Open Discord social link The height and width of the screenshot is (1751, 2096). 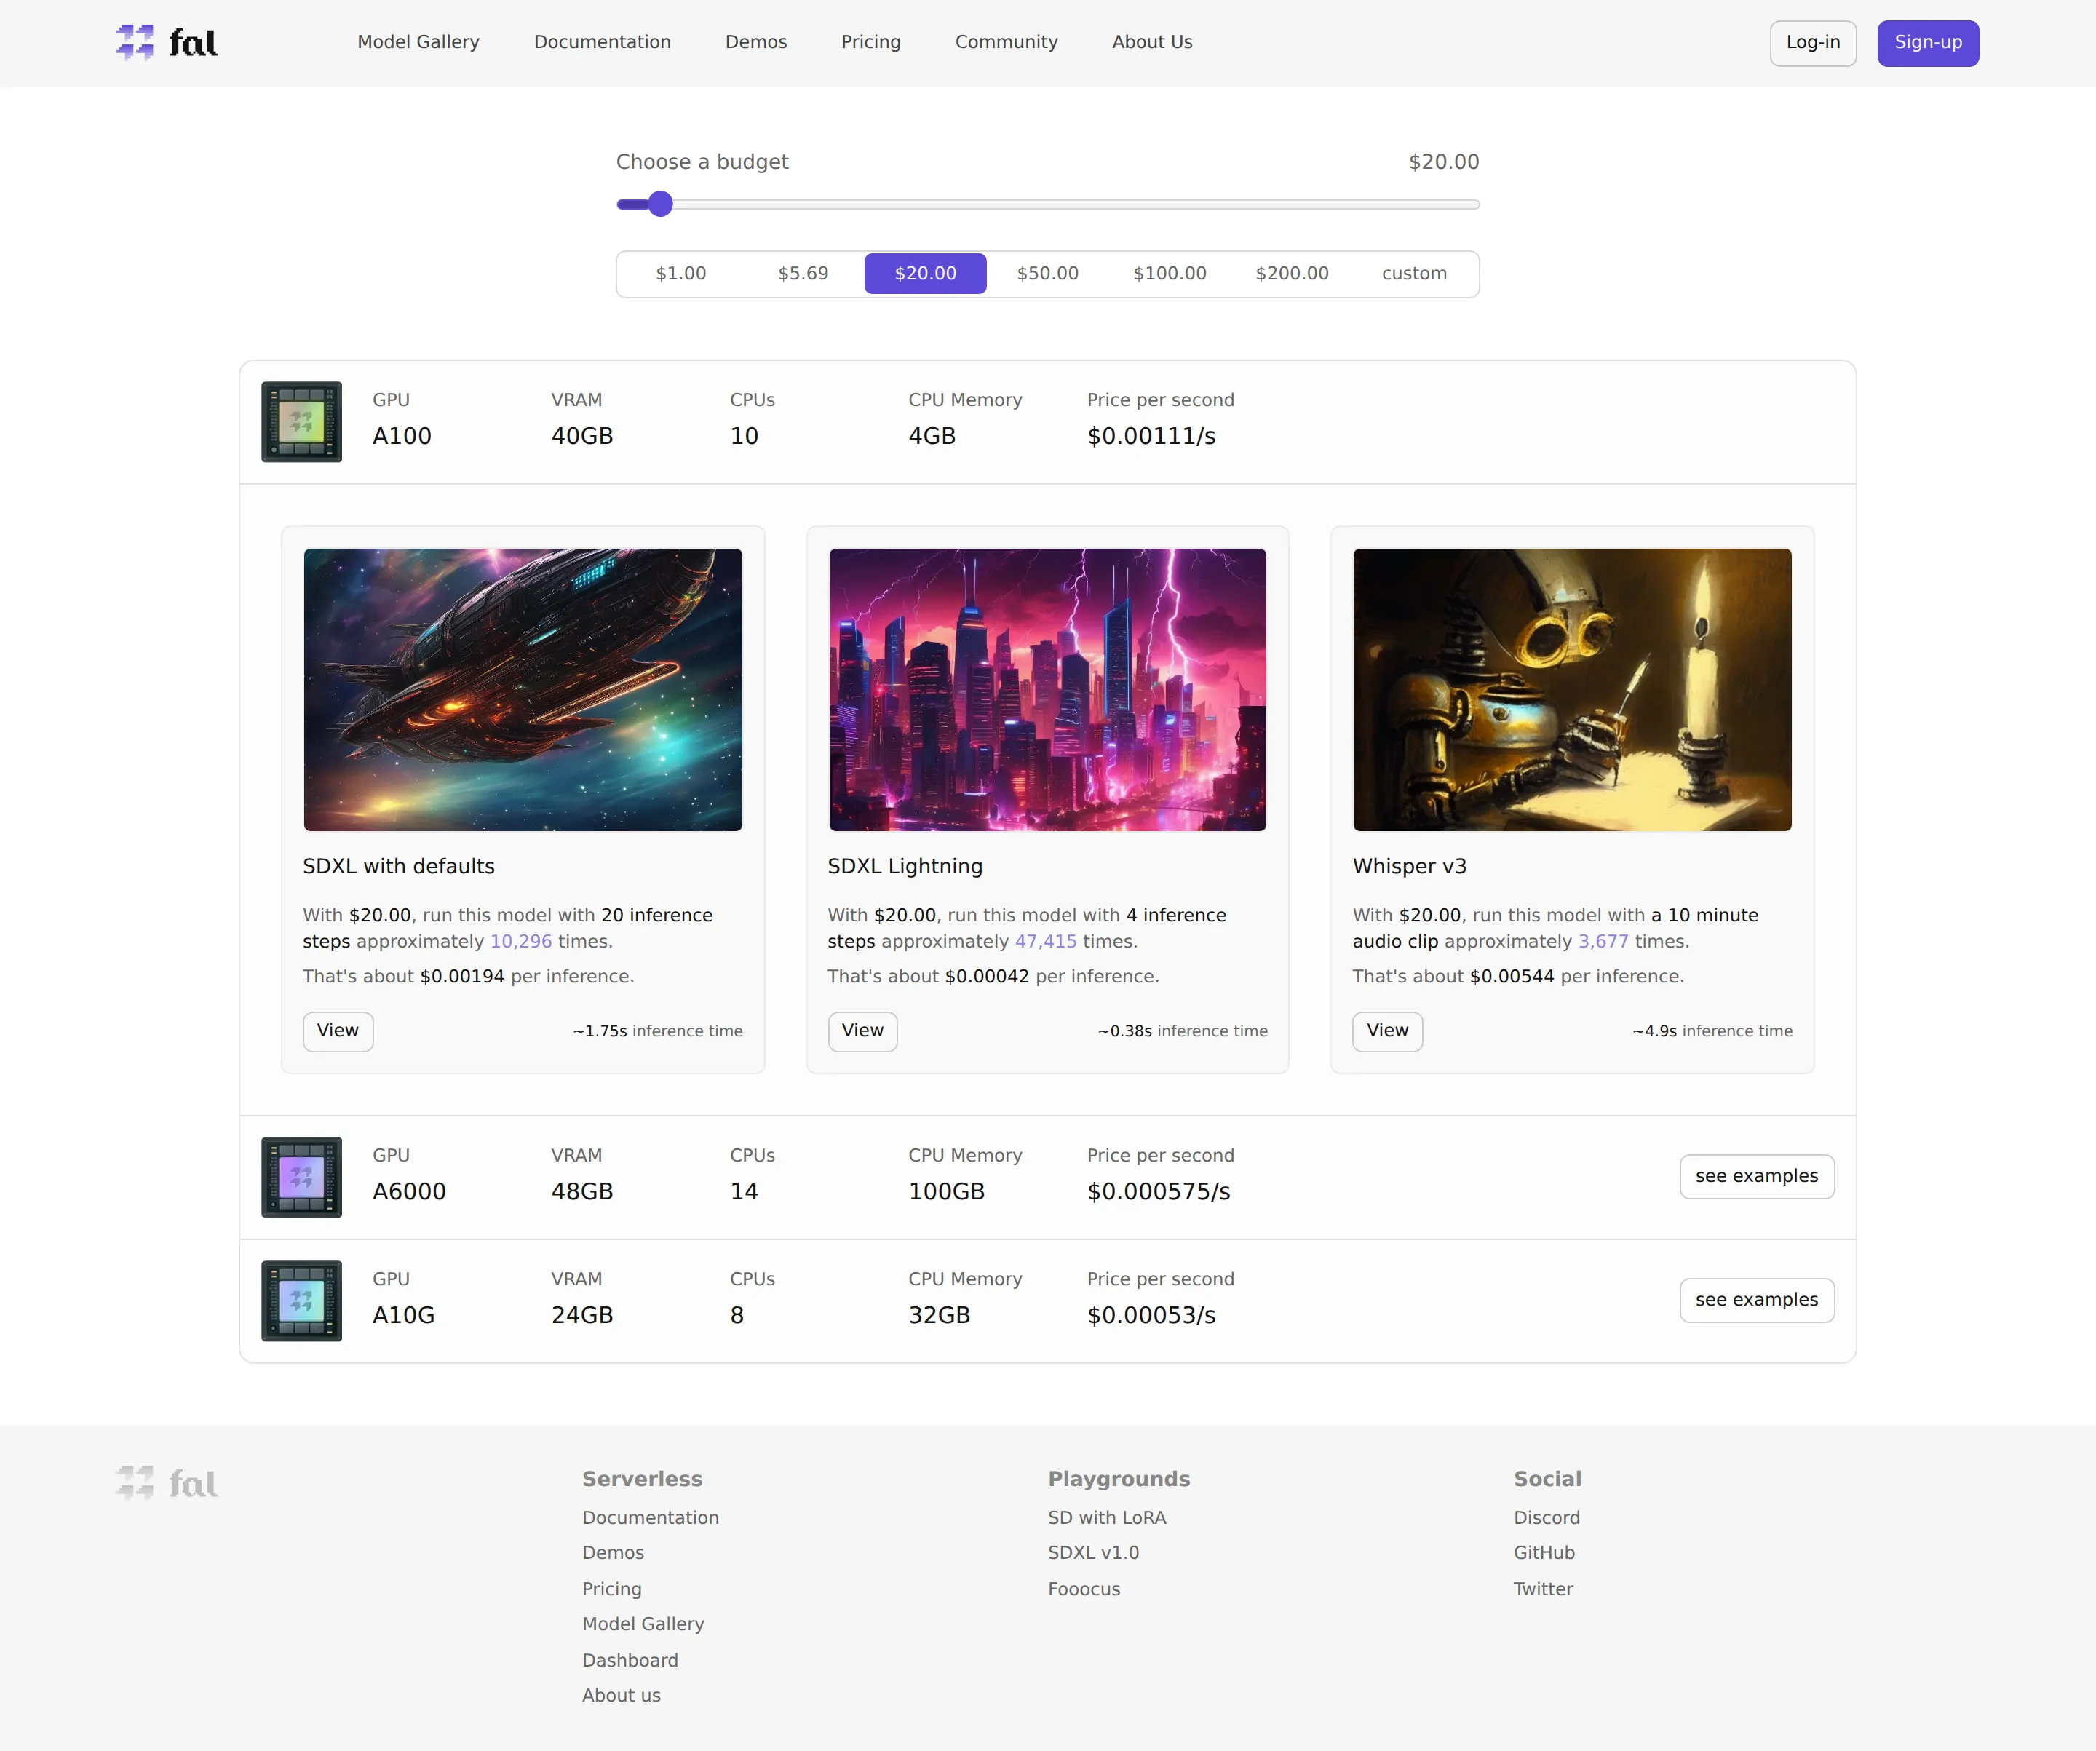[x=1546, y=1517]
